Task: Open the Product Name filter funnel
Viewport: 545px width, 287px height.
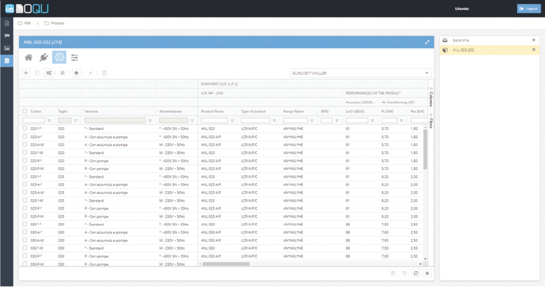Action: [x=232, y=121]
